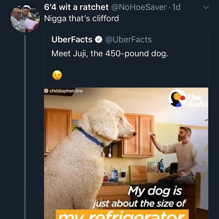Image resolution: width=219 pixels, height=219 pixels.
Task: Tap the winking face emoji
Action: click(57, 75)
